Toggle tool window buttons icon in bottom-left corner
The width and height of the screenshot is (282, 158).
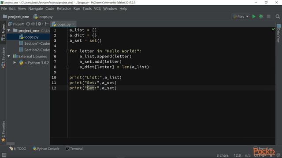click(4, 155)
